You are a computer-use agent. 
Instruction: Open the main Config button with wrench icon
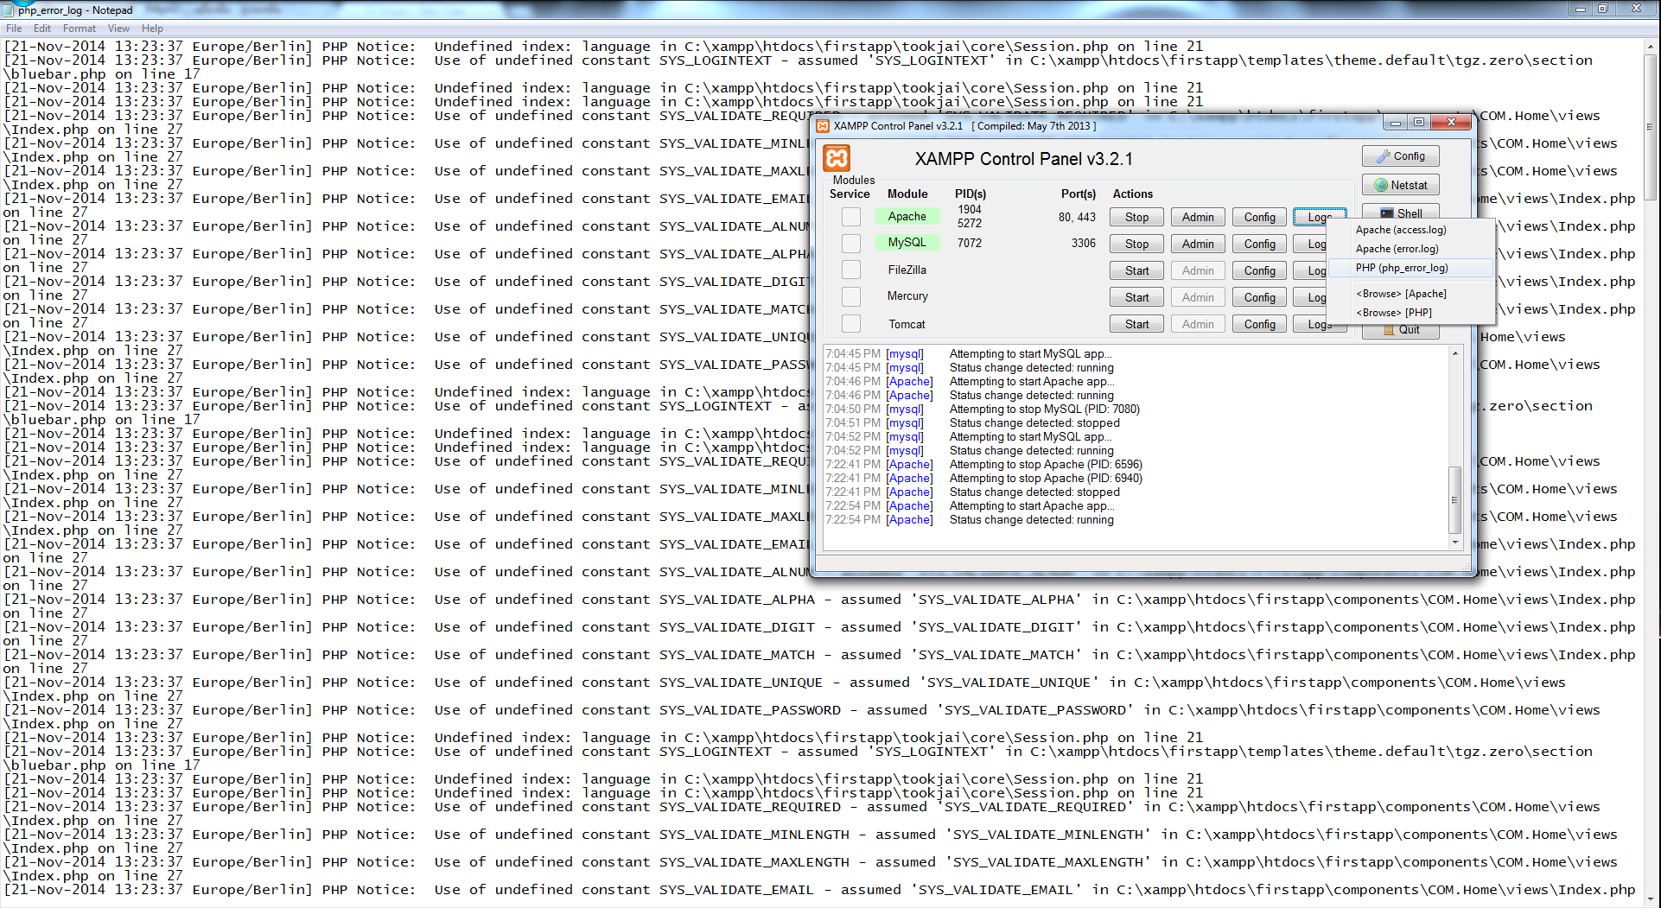(x=1400, y=156)
